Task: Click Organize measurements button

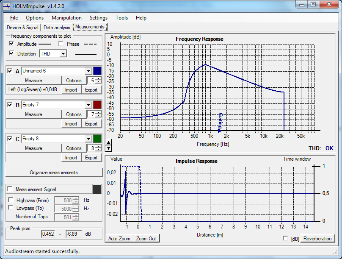Action: tap(54, 172)
